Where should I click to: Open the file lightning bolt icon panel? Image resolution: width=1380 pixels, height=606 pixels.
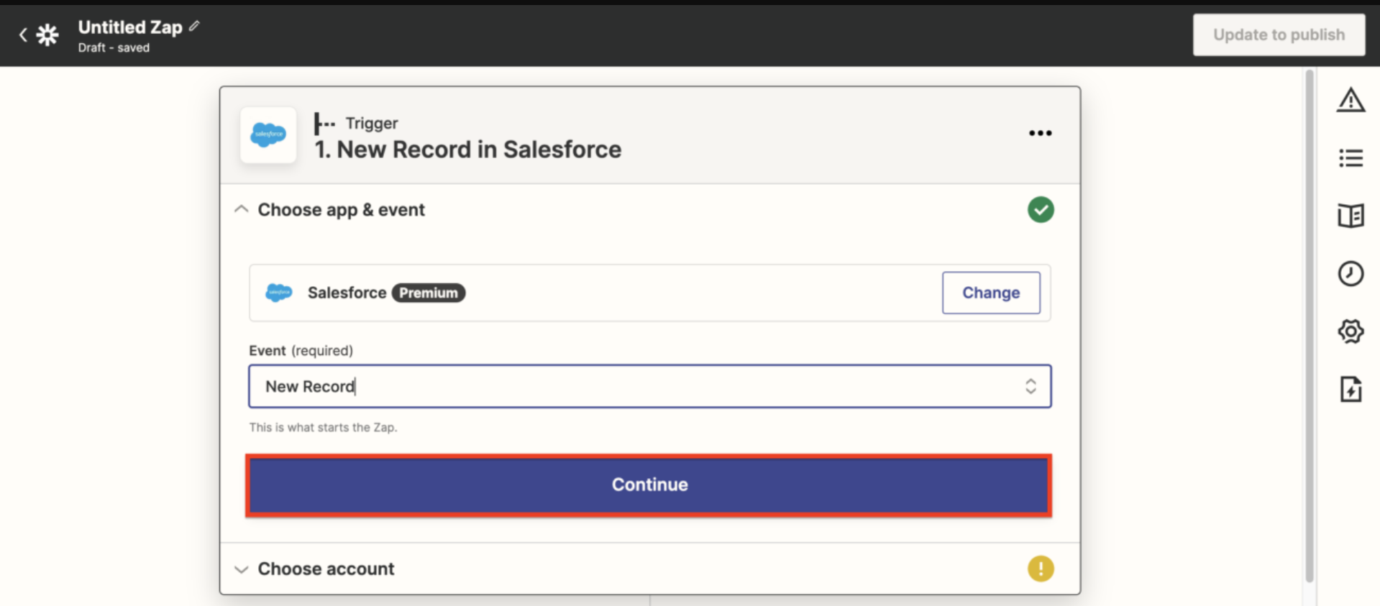point(1351,389)
